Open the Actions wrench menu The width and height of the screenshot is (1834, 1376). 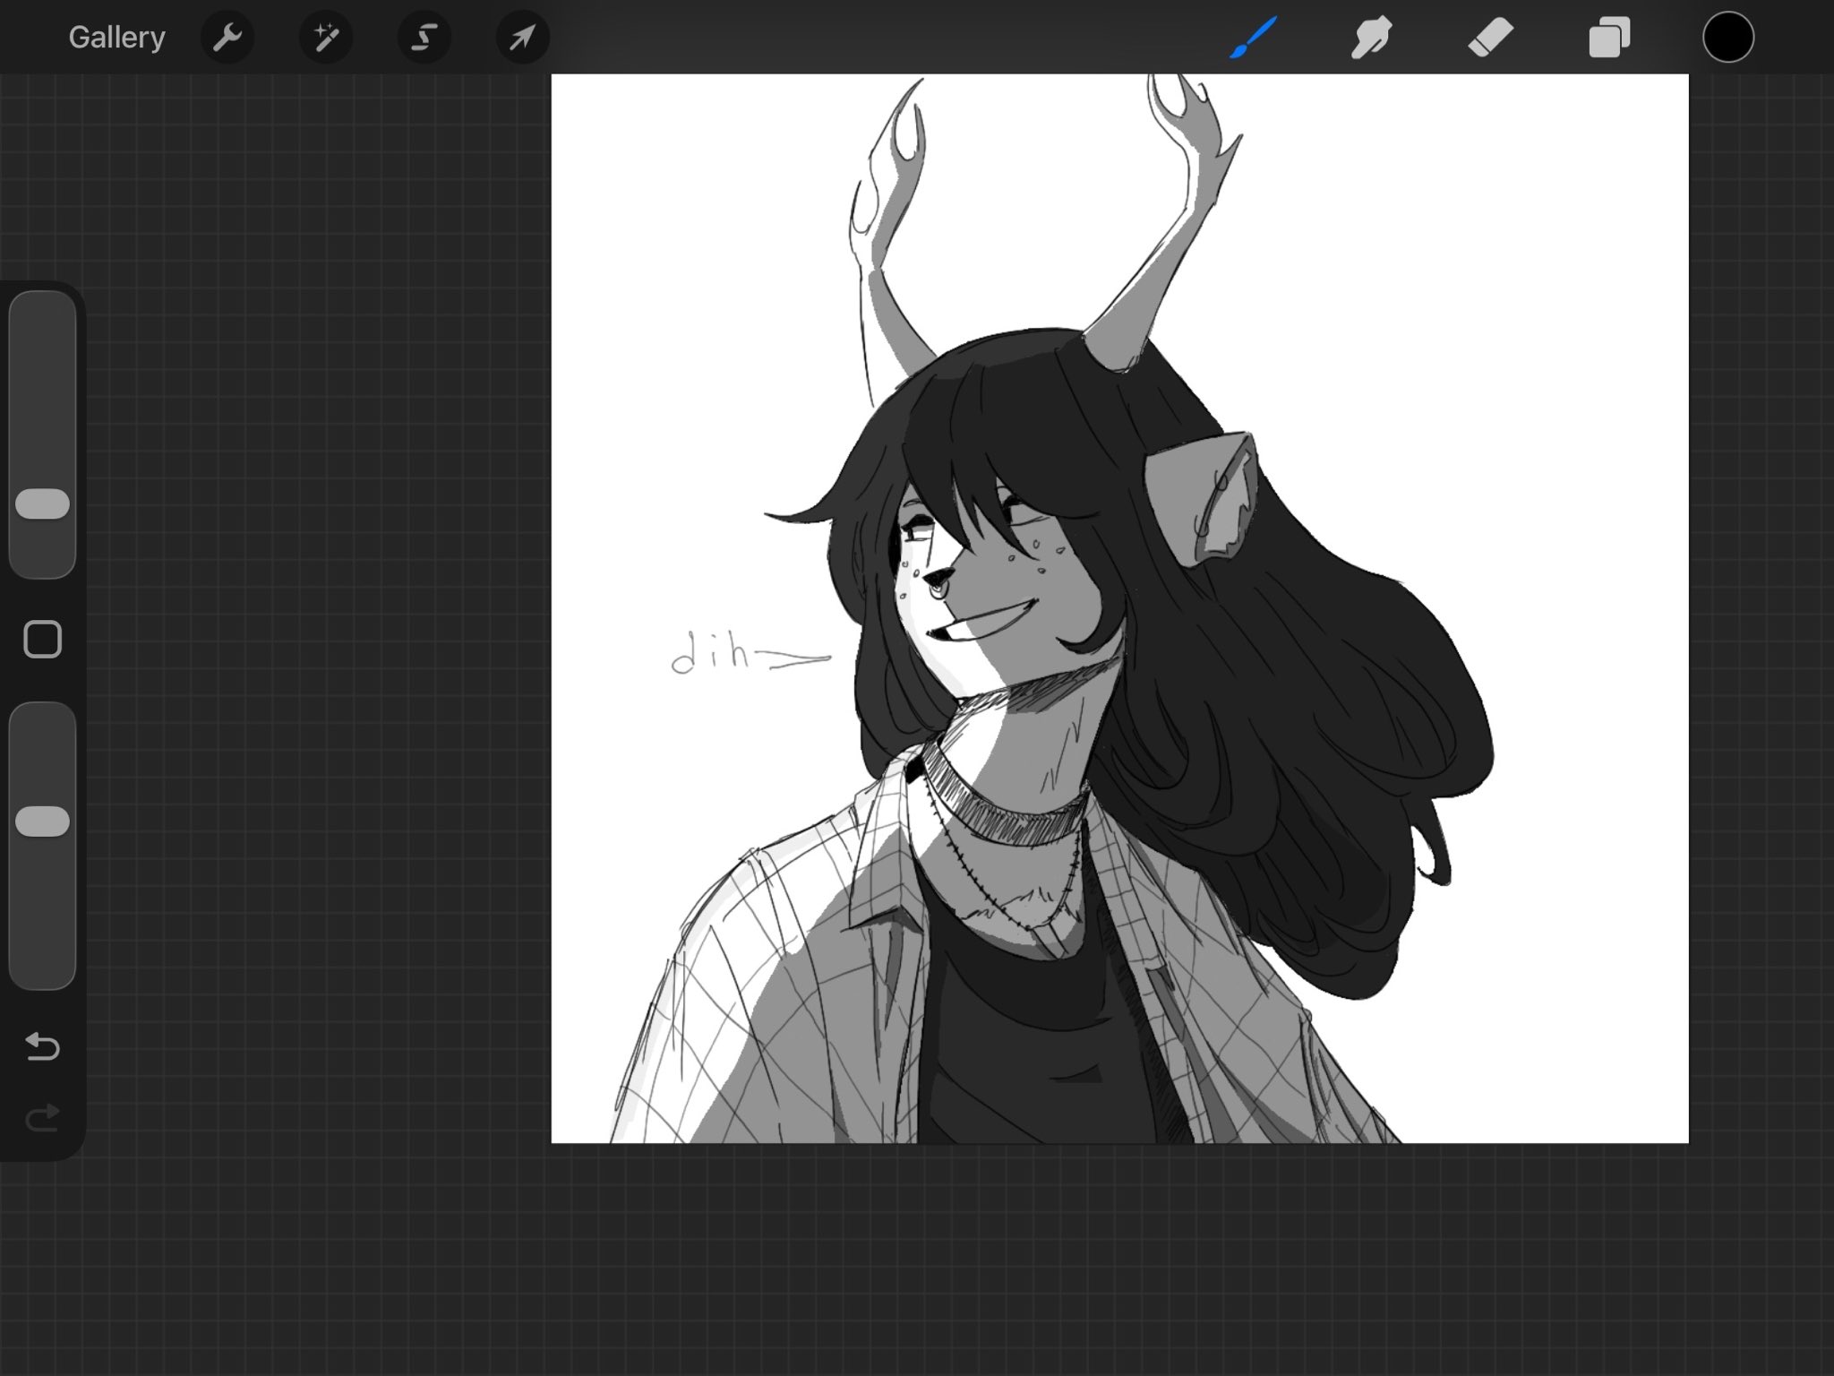227,38
